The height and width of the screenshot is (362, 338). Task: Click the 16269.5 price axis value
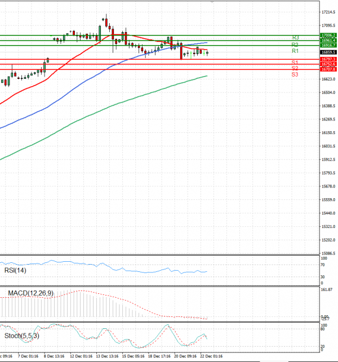coord(328,119)
